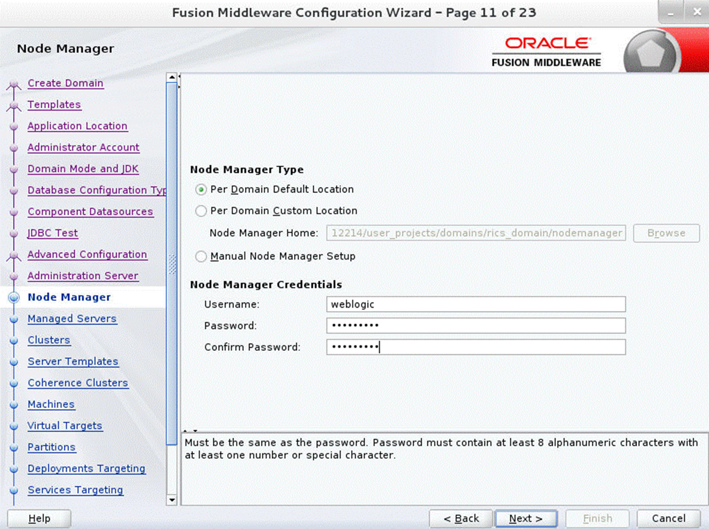Enable Per Domain Default Location option

tap(200, 189)
